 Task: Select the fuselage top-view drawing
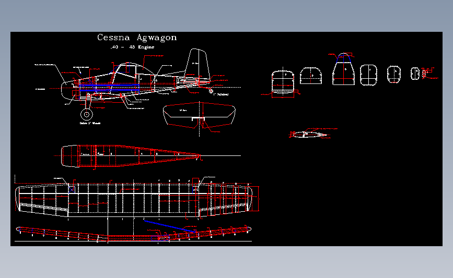coord(131,156)
